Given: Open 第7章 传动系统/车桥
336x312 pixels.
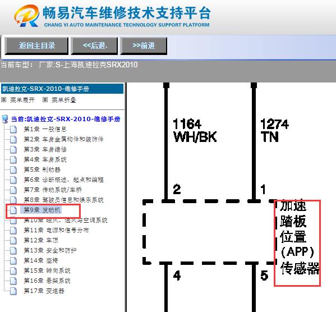Looking at the screenshot, I should (53, 190).
